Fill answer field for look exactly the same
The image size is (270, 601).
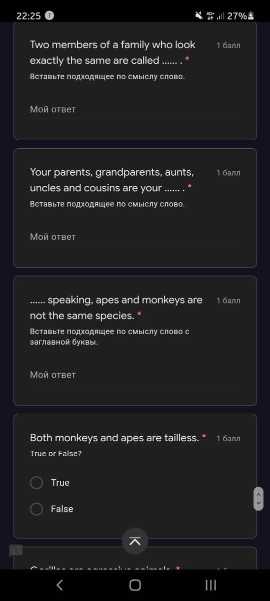tap(135, 109)
